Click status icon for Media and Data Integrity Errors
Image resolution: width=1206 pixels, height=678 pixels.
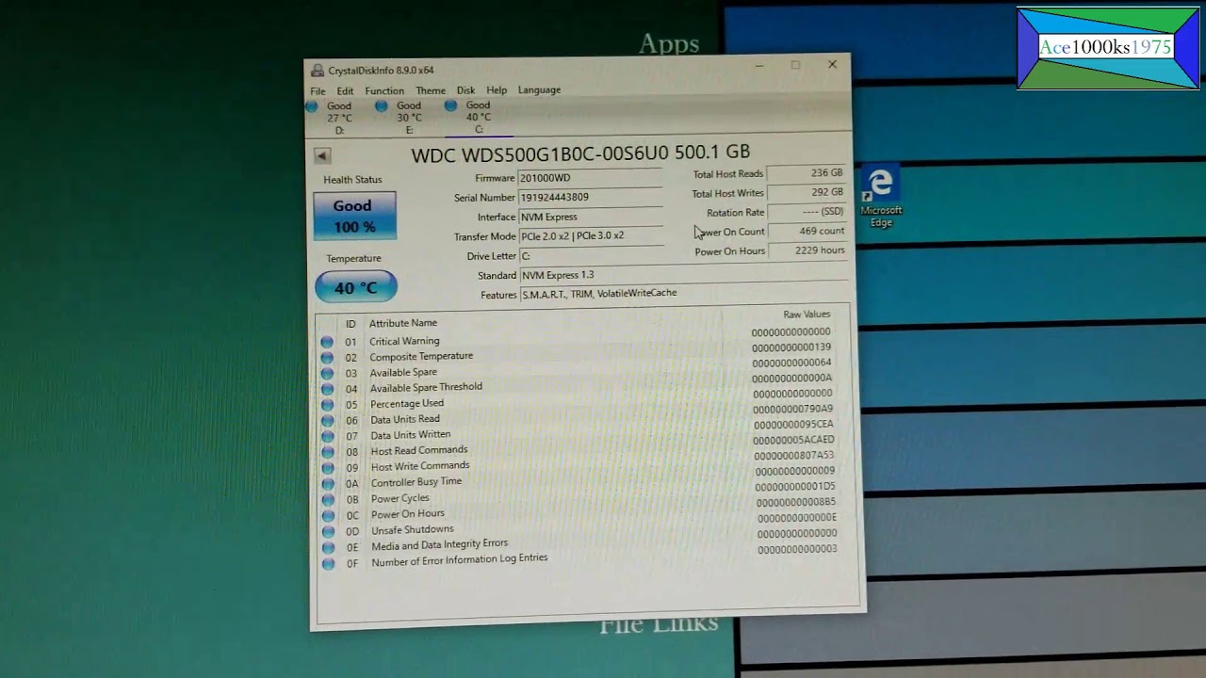[327, 548]
